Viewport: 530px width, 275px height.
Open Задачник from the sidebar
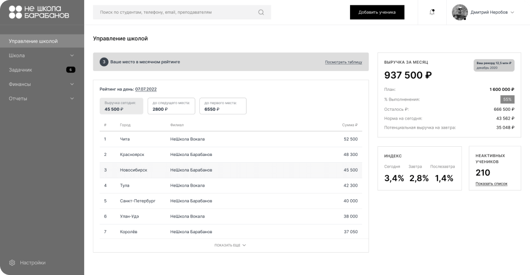20,70
